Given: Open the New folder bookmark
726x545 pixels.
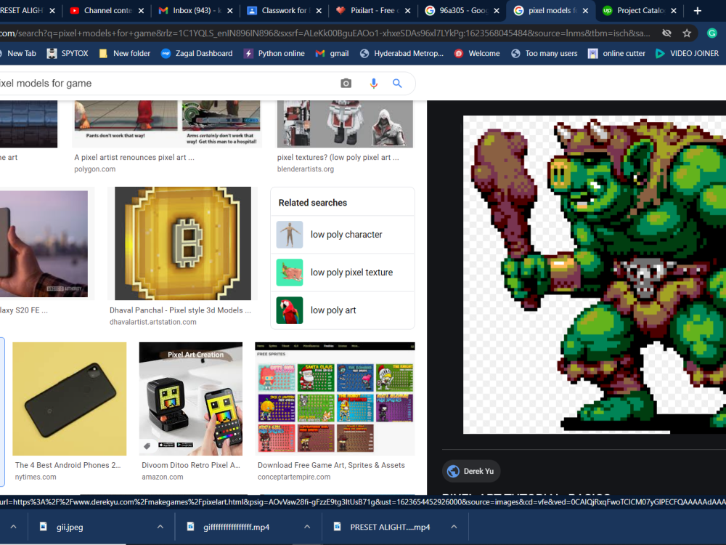Looking at the screenshot, I should point(125,53).
